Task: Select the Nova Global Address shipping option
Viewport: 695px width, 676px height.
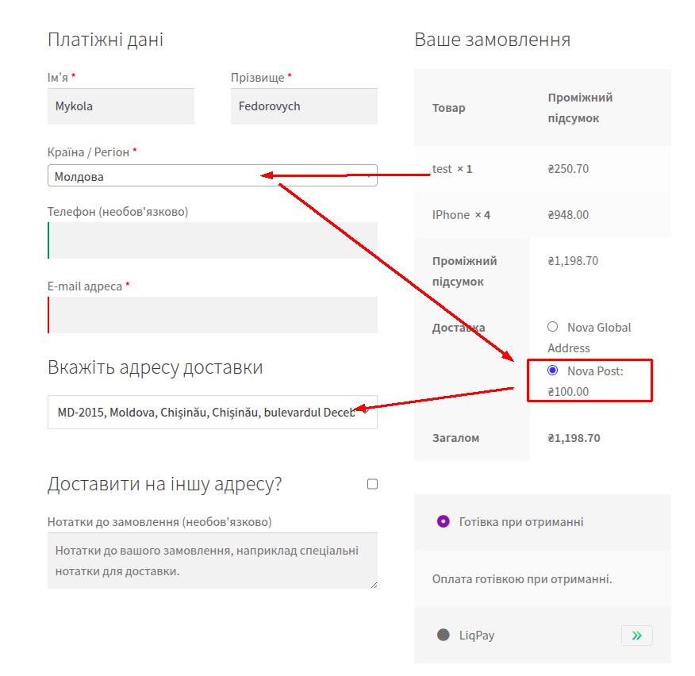Action: tap(553, 326)
